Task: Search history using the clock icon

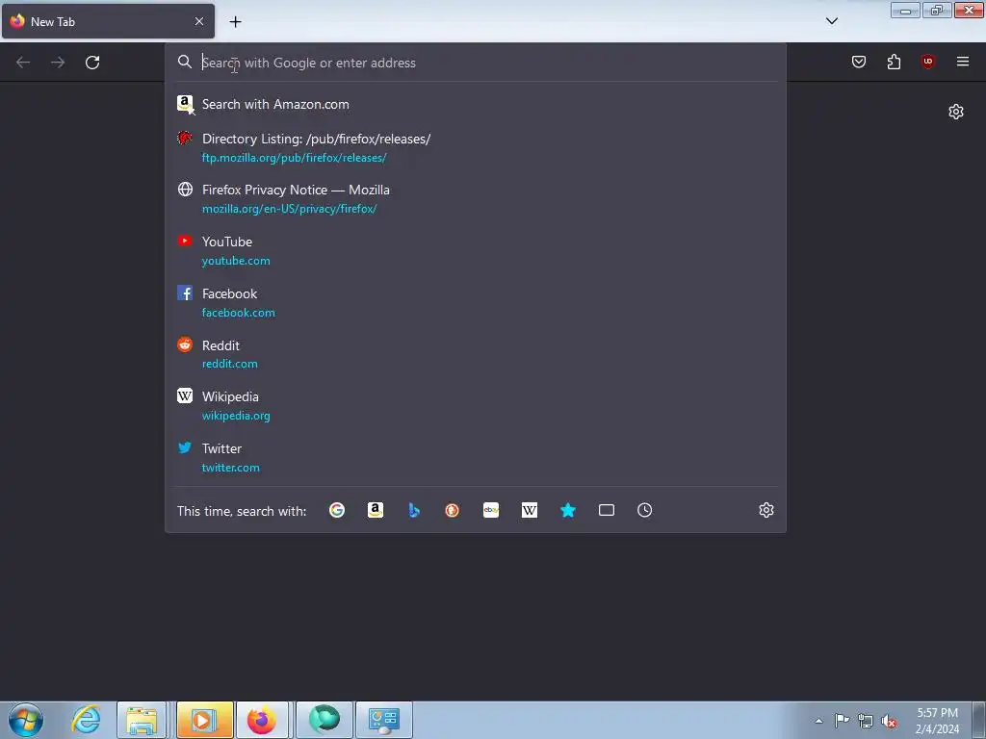Action: pyautogui.click(x=644, y=510)
